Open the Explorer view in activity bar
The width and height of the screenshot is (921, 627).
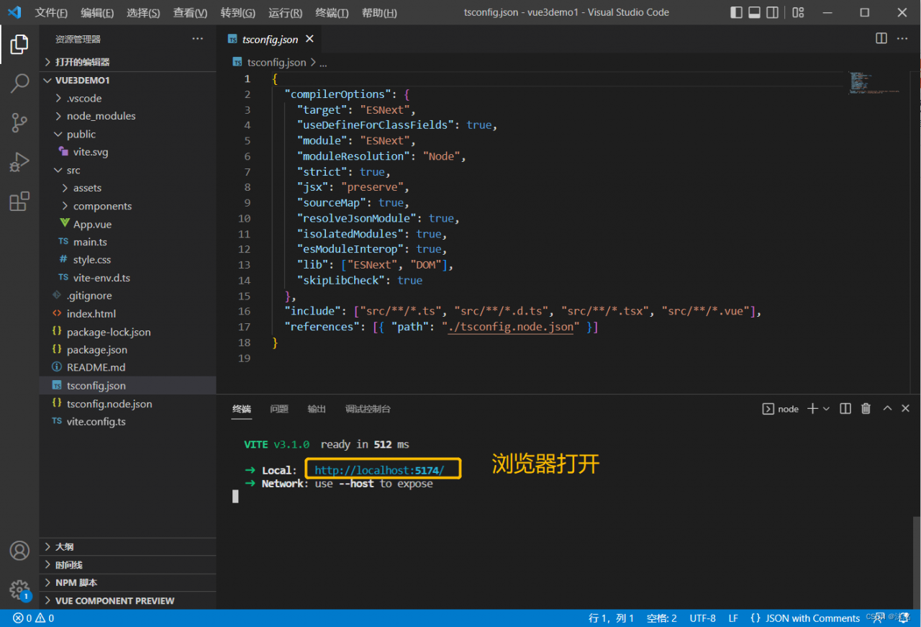(x=19, y=45)
